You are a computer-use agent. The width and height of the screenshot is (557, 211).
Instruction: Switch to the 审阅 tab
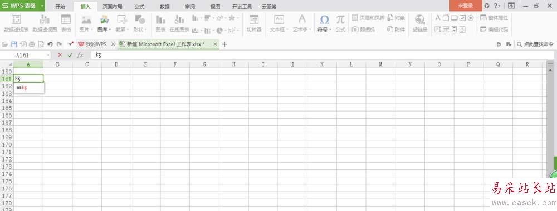190,6
